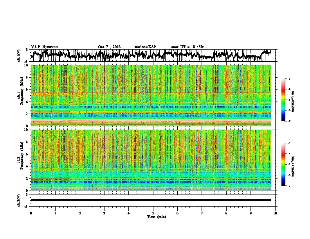Click the '6' kHz tick on ch.1 spectrogram
The height and width of the screenshot is (239, 310).
coord(27,89)
